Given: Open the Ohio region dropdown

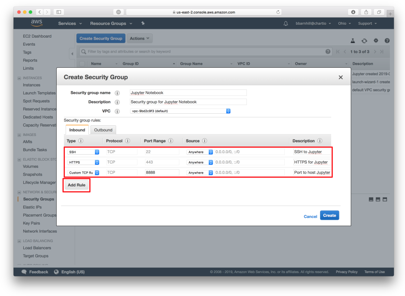Looking at the screenshot, I should 344,24.
